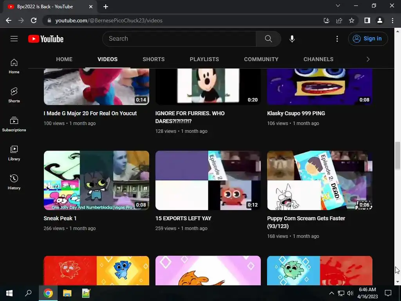Open Subscriptions in the sidebar

[x=14, y=124]
